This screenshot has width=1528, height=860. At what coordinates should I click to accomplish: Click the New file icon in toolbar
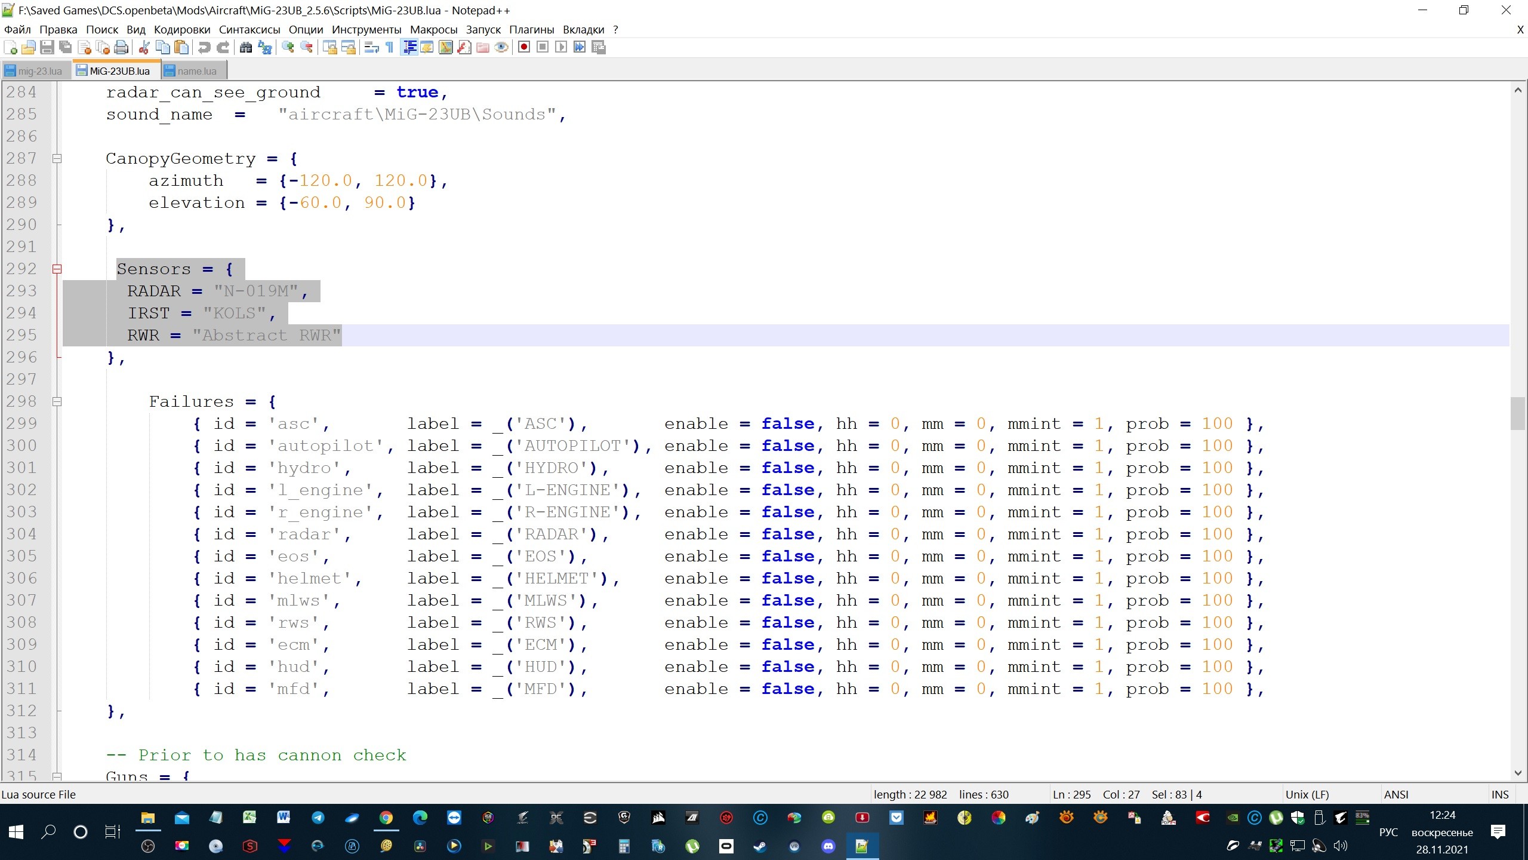click(x=10, y=47)
